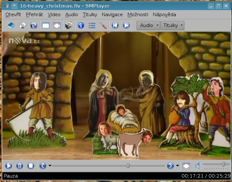232x182 pixels.
Task: Jump to previous playlist item
Action: pyautogui.click(x=115, y=25)
